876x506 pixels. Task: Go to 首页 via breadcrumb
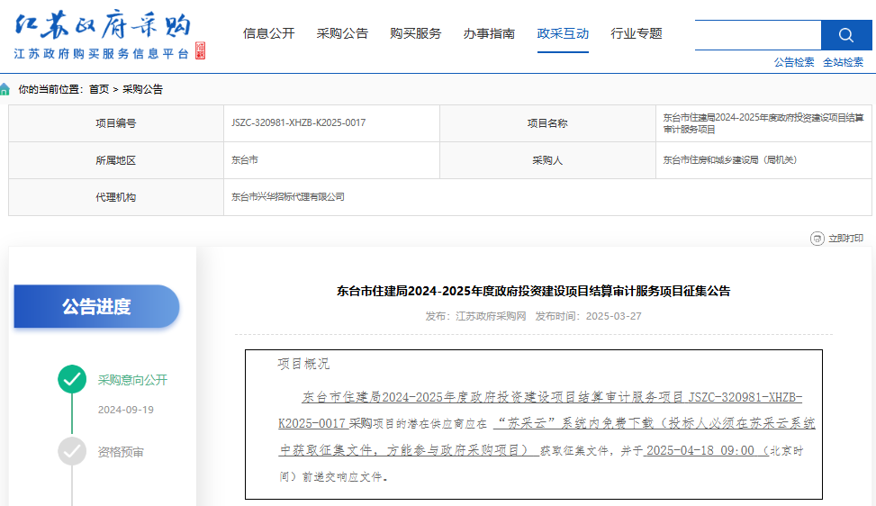pos(99,89)
